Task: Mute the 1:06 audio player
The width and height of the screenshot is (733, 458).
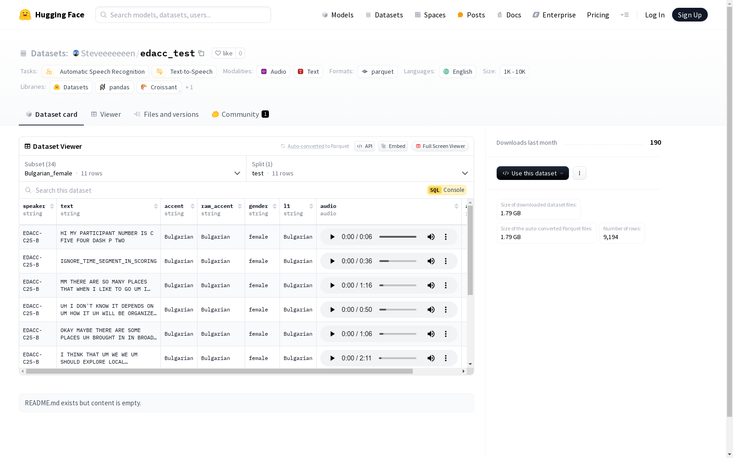Action: click(431, 334)
